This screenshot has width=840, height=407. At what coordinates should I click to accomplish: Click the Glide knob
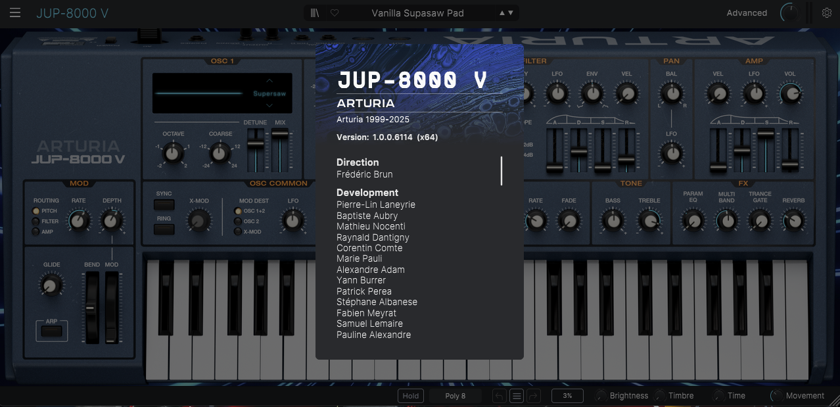(x=52, y=285)
